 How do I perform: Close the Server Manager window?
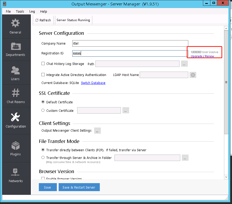[223, 3]
